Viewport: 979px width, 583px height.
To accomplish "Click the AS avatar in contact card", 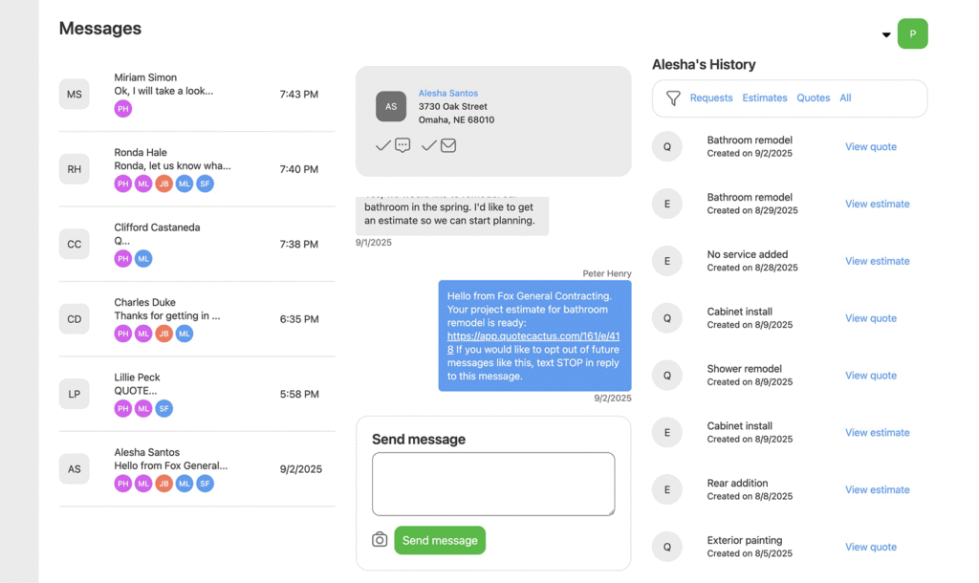I will point(391,106).
